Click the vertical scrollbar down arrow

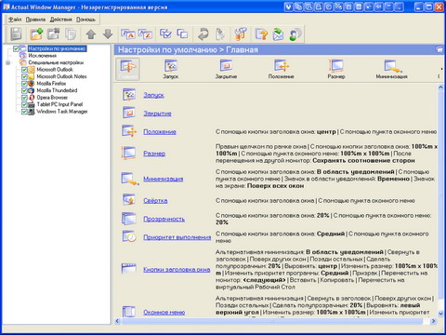pos(440,313)
